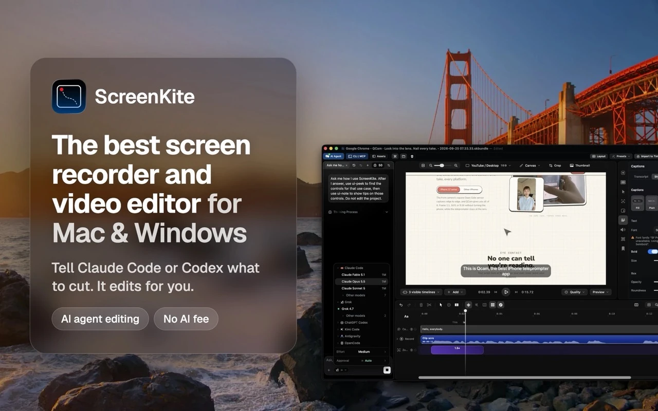Image resolution: width=658 pixels, height=411 pixels.
Task: Click the trash icon in top toolbar
Action: coord(412,156)
